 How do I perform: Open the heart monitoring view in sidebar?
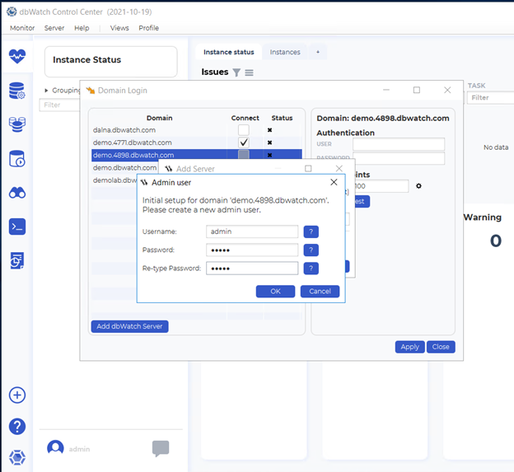pyautogui.click(x=17, y=56)
